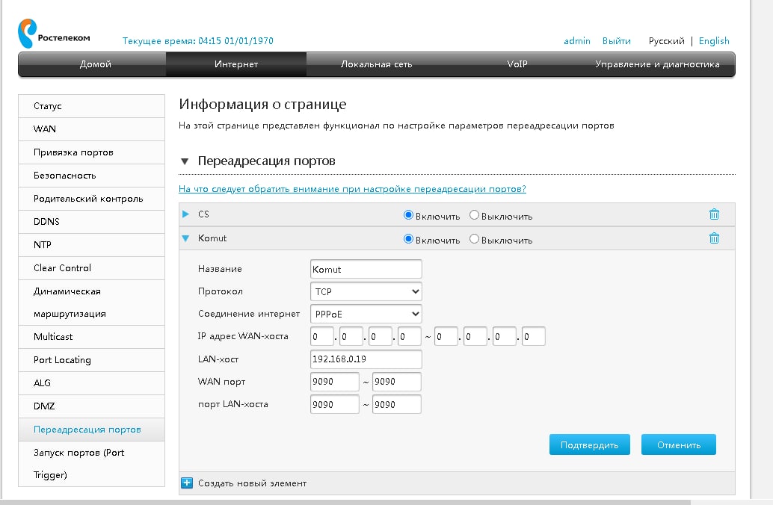Open Привязка портов in sidebar

point(92,152)
